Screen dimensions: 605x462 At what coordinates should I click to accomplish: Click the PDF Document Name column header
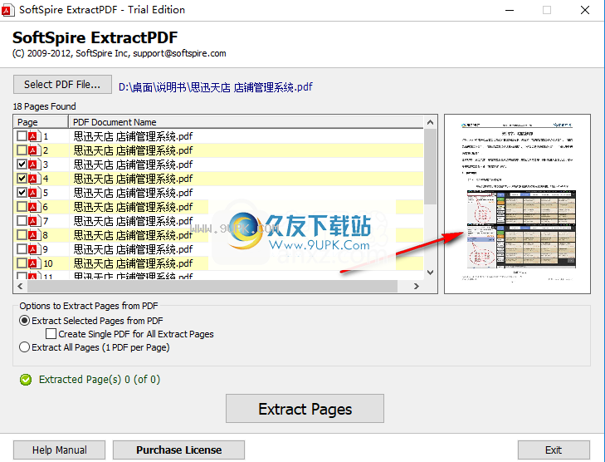click(x=246, y=122)
